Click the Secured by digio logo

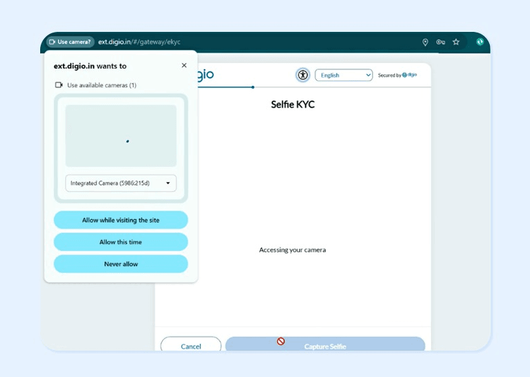point(397,75)
